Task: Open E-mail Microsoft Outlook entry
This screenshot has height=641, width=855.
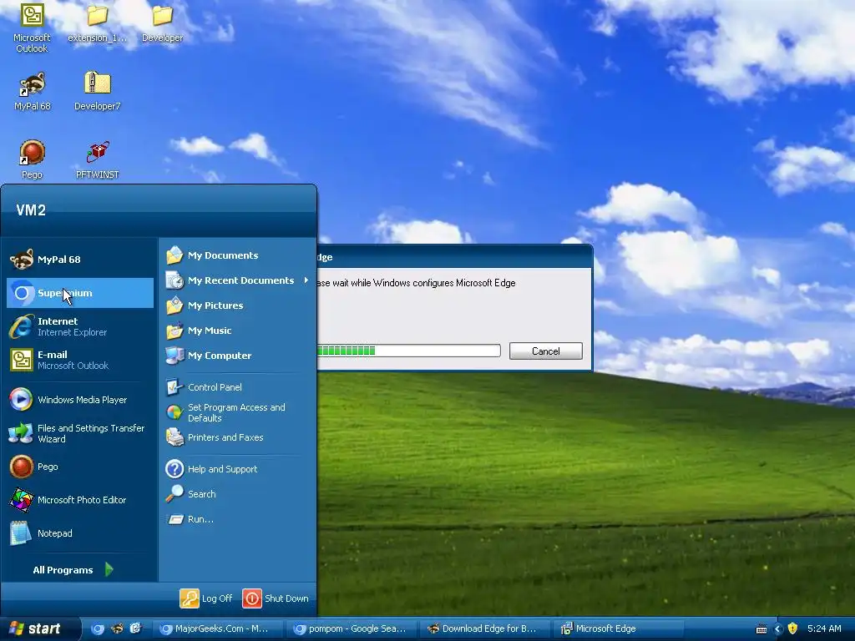Action: pyautogui.click(x=80, y=360)
